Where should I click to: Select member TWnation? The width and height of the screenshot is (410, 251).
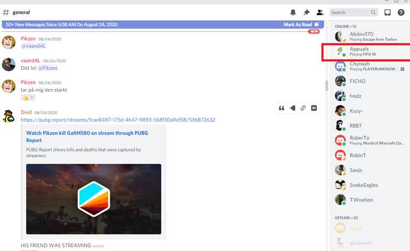[x=370, y=200]
